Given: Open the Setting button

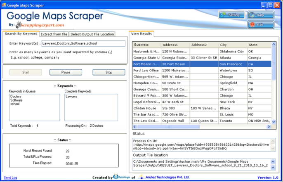Looking at the screenshot, I should coord(231,15).
